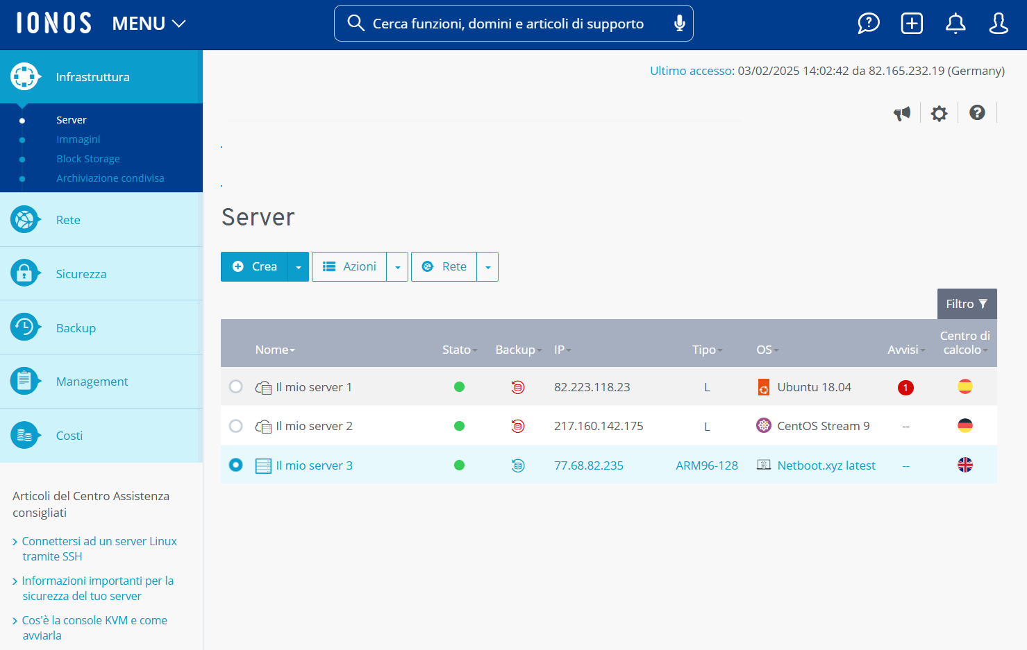Select radio button for Il mio server 2

pos(236,425)
